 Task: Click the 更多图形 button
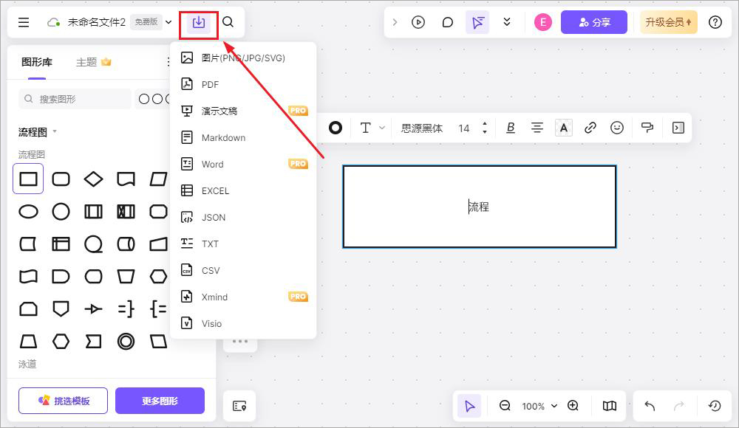coord(160,401)
